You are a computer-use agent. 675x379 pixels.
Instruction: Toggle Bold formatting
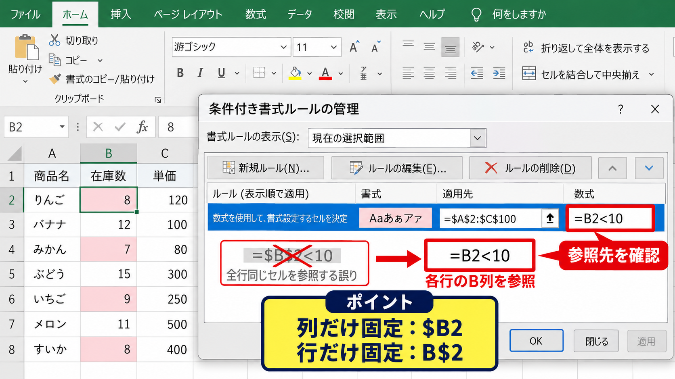(x=180, y=73)
